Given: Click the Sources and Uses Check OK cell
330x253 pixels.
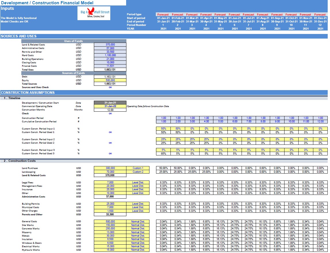Looking at the screenshot, I should (110, 87).
